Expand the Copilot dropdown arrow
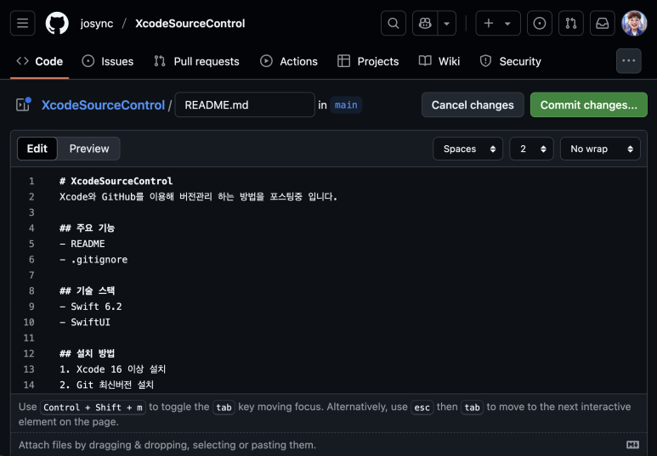657x456 pixels. click(447, 23)
